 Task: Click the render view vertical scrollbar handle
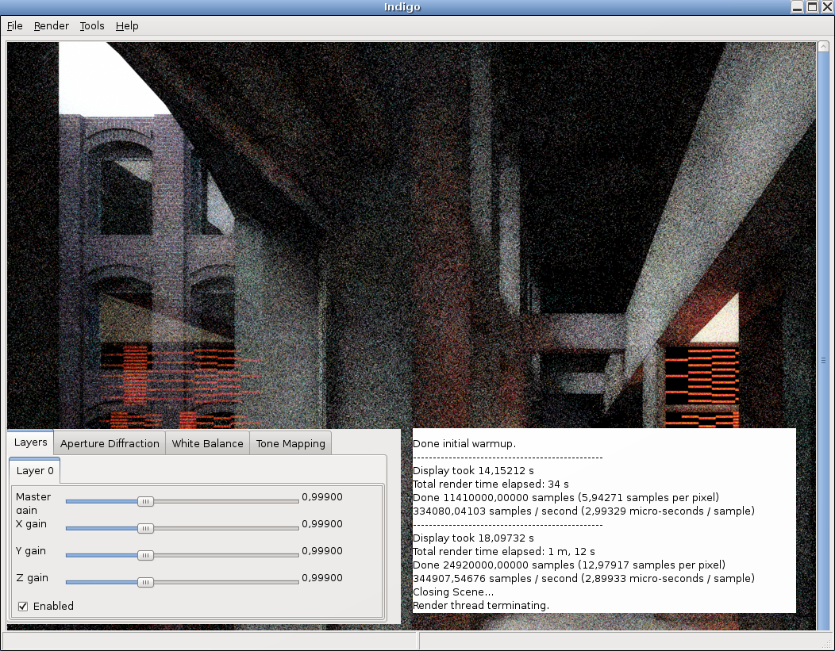(823, 360)
